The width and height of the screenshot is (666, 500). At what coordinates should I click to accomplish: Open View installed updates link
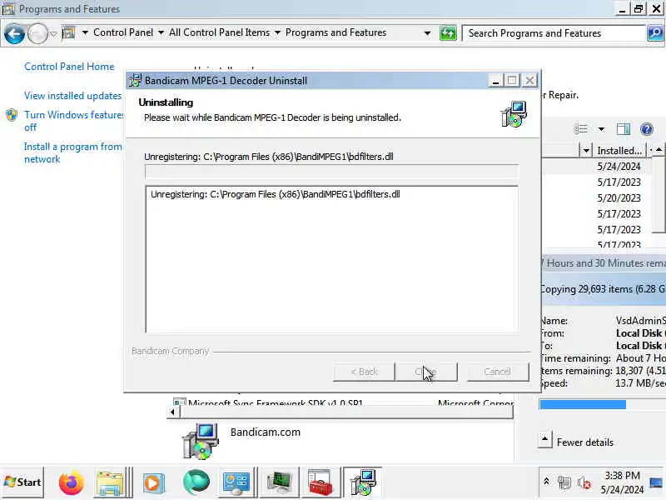(x=72, y=96)
